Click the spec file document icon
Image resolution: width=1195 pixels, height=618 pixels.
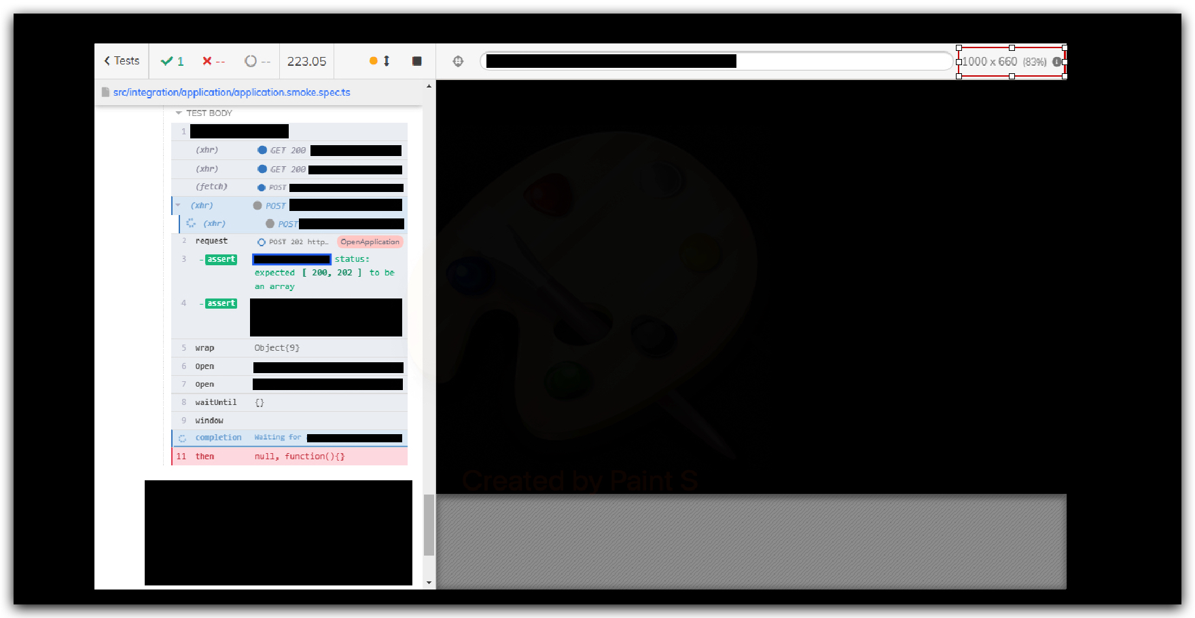pos(105,92)
